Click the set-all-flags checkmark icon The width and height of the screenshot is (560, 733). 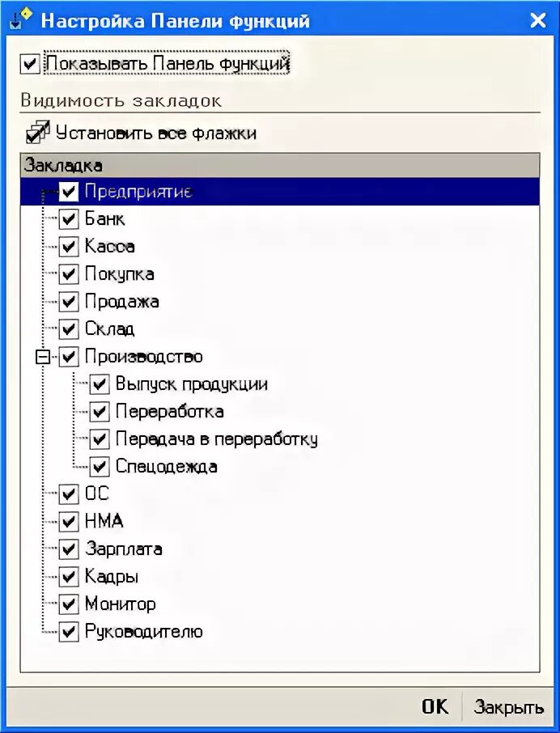click(38, 133)
